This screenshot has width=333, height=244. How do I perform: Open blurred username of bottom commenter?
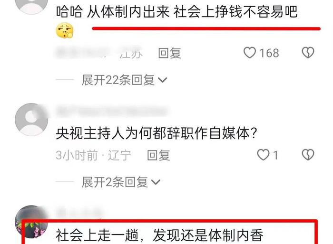[x=79, y=212]
